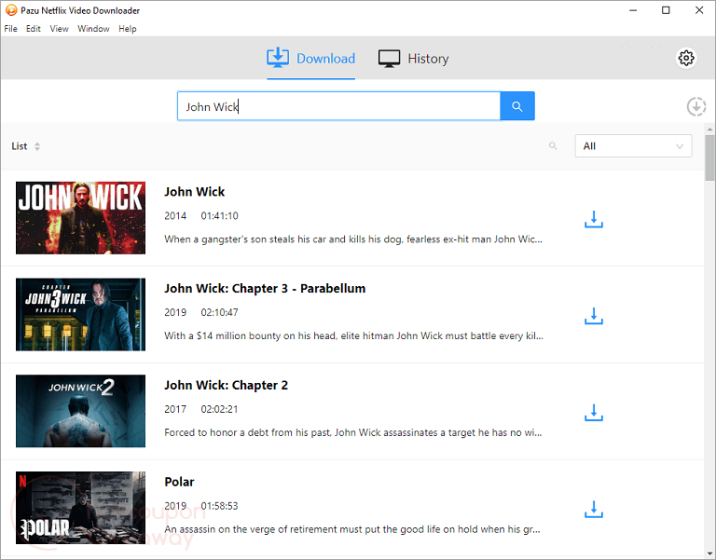Click the History monitor icon
Image resolution: width=716 pixels, height=560 pixels.
coord(389,59)
